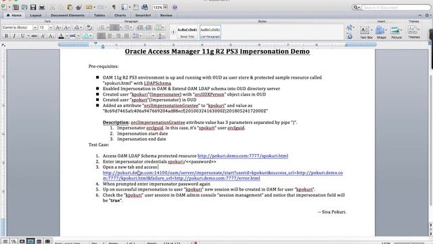Viewport: 433px width, 244px height.
Task: Click the text Highlight color icon
Action: pyautogui.click(x=73, y=36)
